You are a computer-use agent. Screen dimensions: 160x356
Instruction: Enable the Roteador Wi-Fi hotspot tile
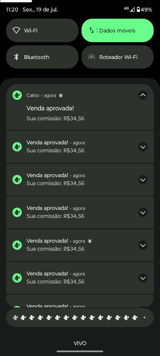[117, 57]
